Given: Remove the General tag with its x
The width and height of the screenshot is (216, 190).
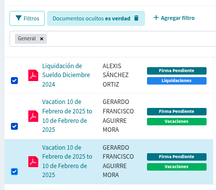Looking at the screenshot, I should (42, 39).
